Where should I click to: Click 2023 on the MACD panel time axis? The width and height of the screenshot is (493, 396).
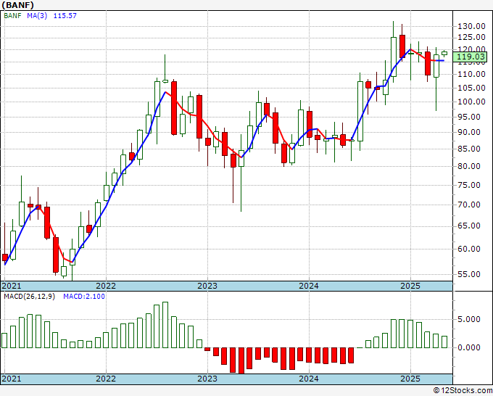pos(207,379)
